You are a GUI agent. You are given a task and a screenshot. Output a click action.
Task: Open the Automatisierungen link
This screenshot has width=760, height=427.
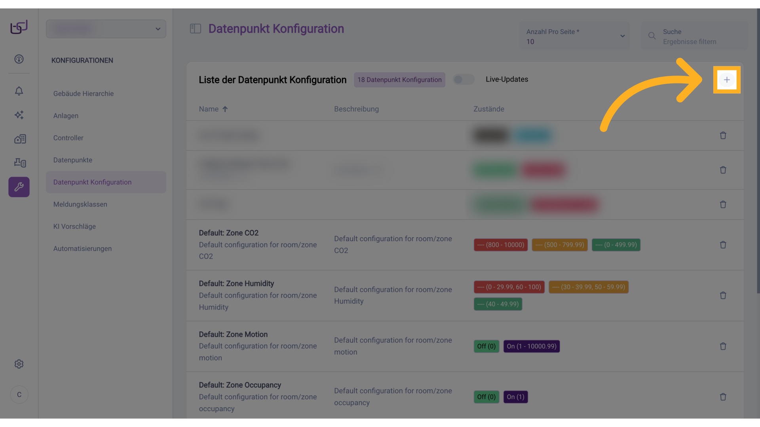(x=82, y=249)
